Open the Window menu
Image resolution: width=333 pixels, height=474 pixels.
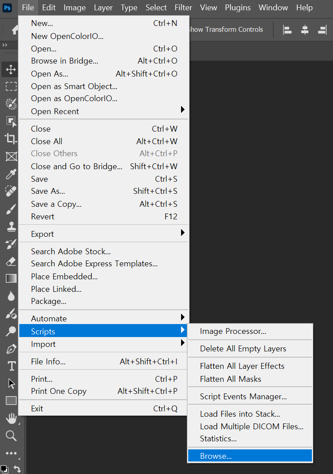tap(273, 8)
